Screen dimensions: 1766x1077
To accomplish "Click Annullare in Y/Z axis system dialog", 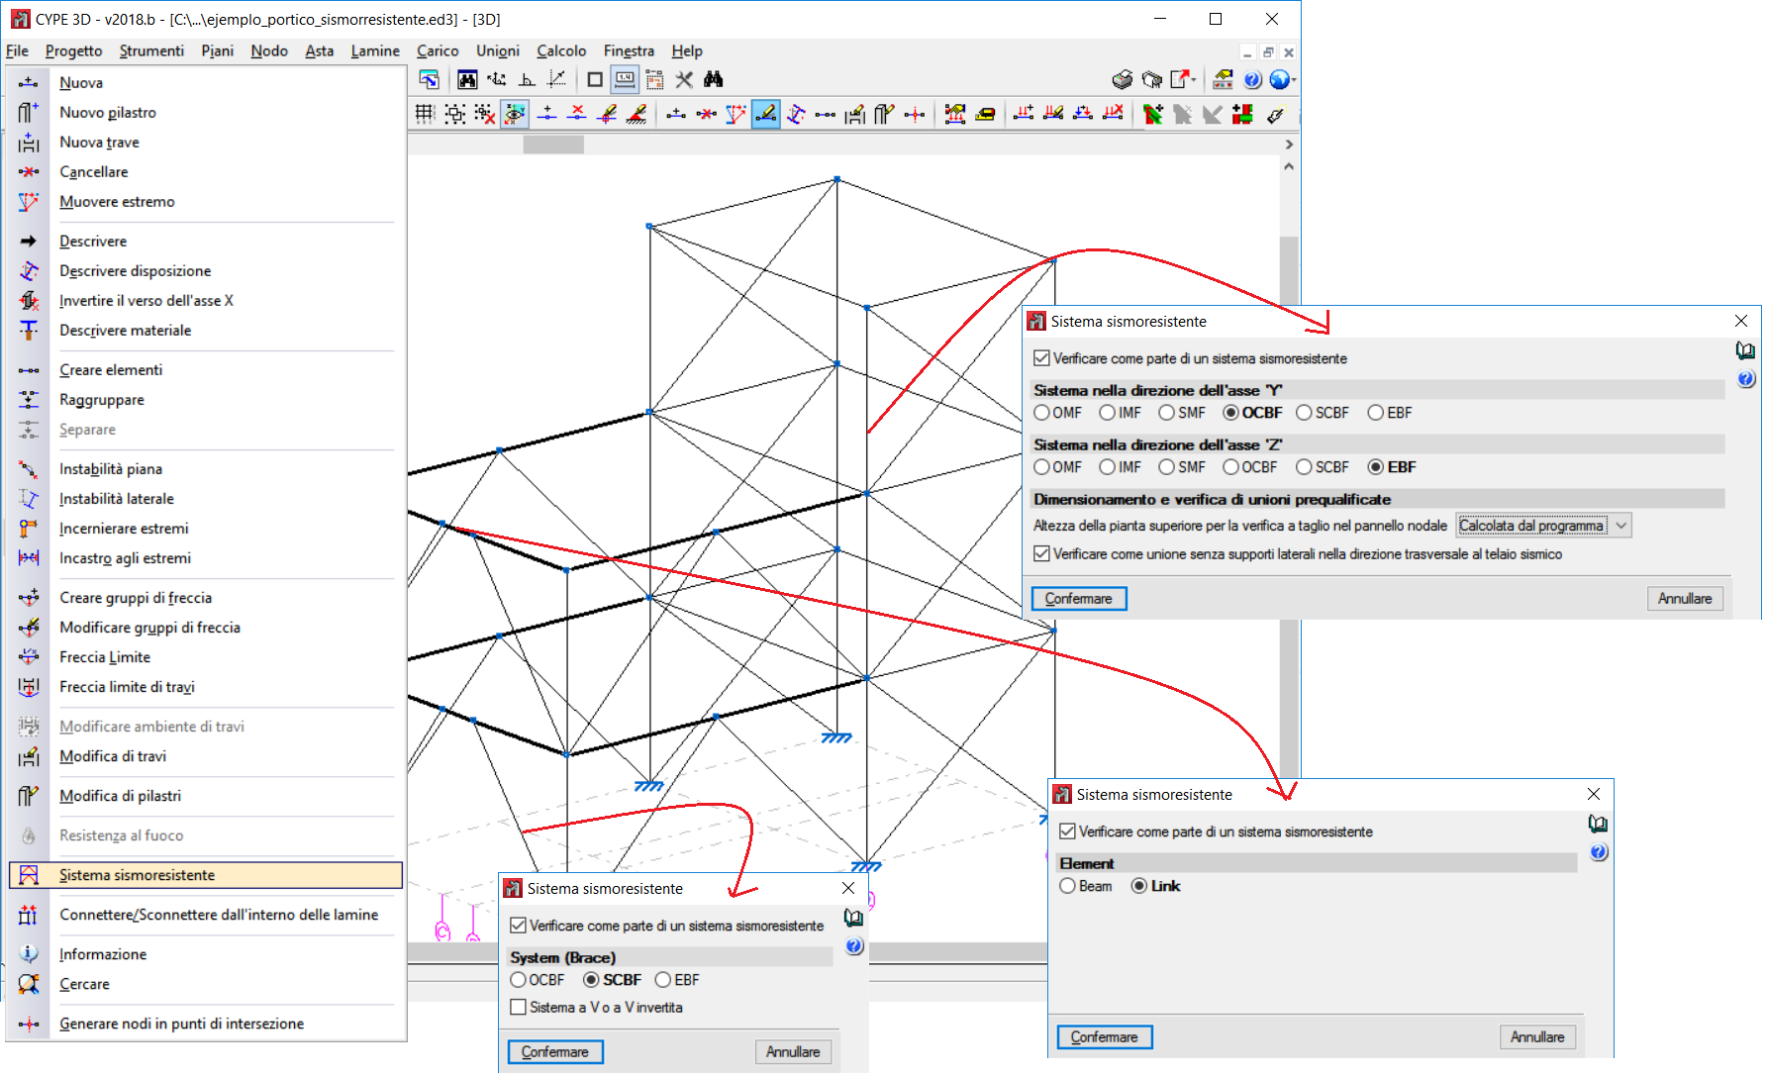I will [x=1685, y=599].
